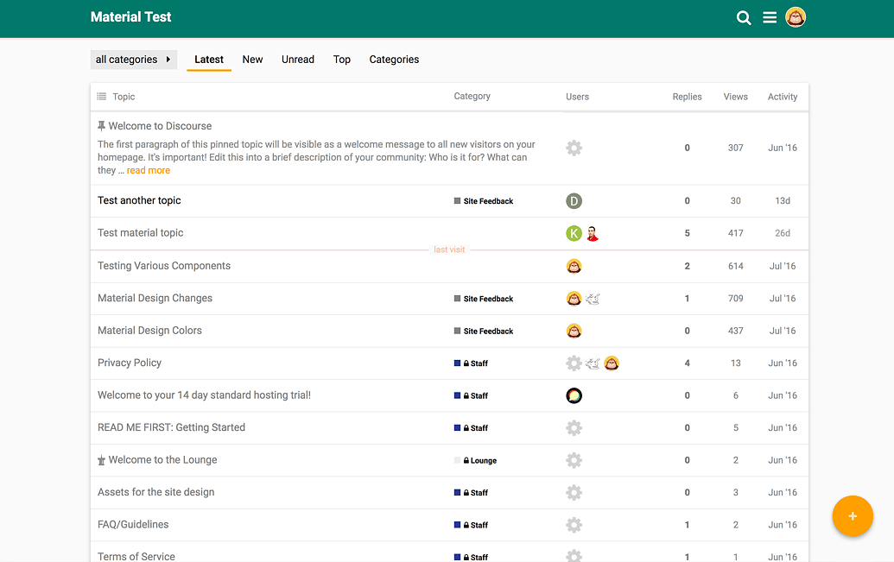Open the search magnifier icon
The height and width of the screenshot is (562, 894).
pos(743,18)
